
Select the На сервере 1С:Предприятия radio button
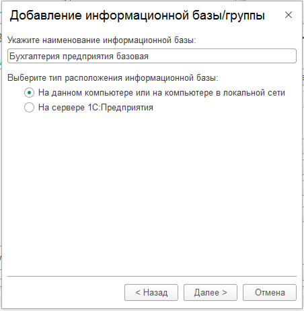pyautogui.click(x=29, y=107)
